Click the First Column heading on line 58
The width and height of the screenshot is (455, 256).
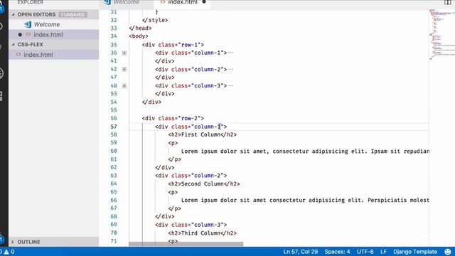point(202,134)
